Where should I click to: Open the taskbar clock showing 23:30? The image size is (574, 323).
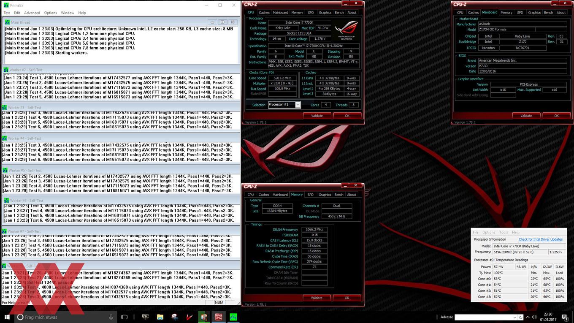click(548, 317)
